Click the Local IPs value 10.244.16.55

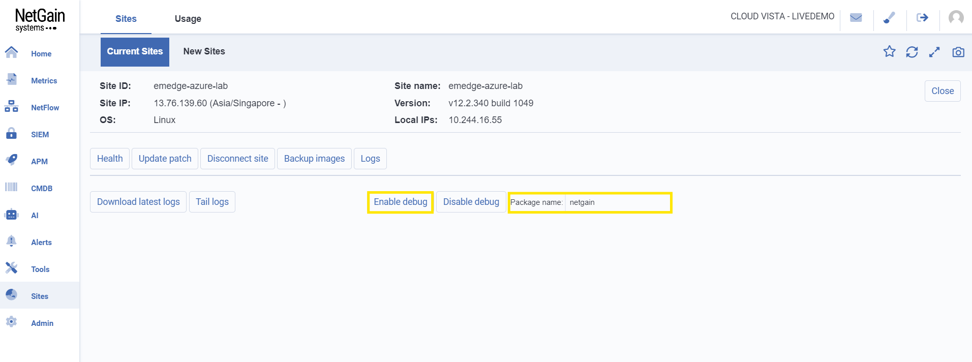click(x=475, y=120)
